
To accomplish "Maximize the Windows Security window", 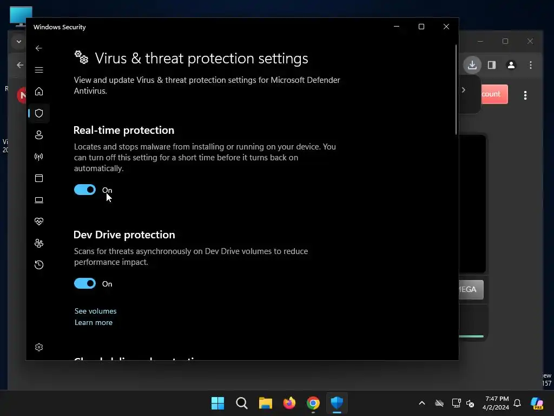I will 421,27.
